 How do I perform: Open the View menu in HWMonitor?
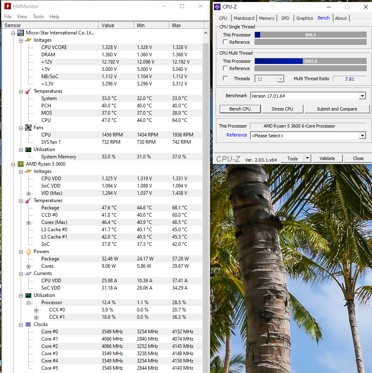click(x=22, y=17)
